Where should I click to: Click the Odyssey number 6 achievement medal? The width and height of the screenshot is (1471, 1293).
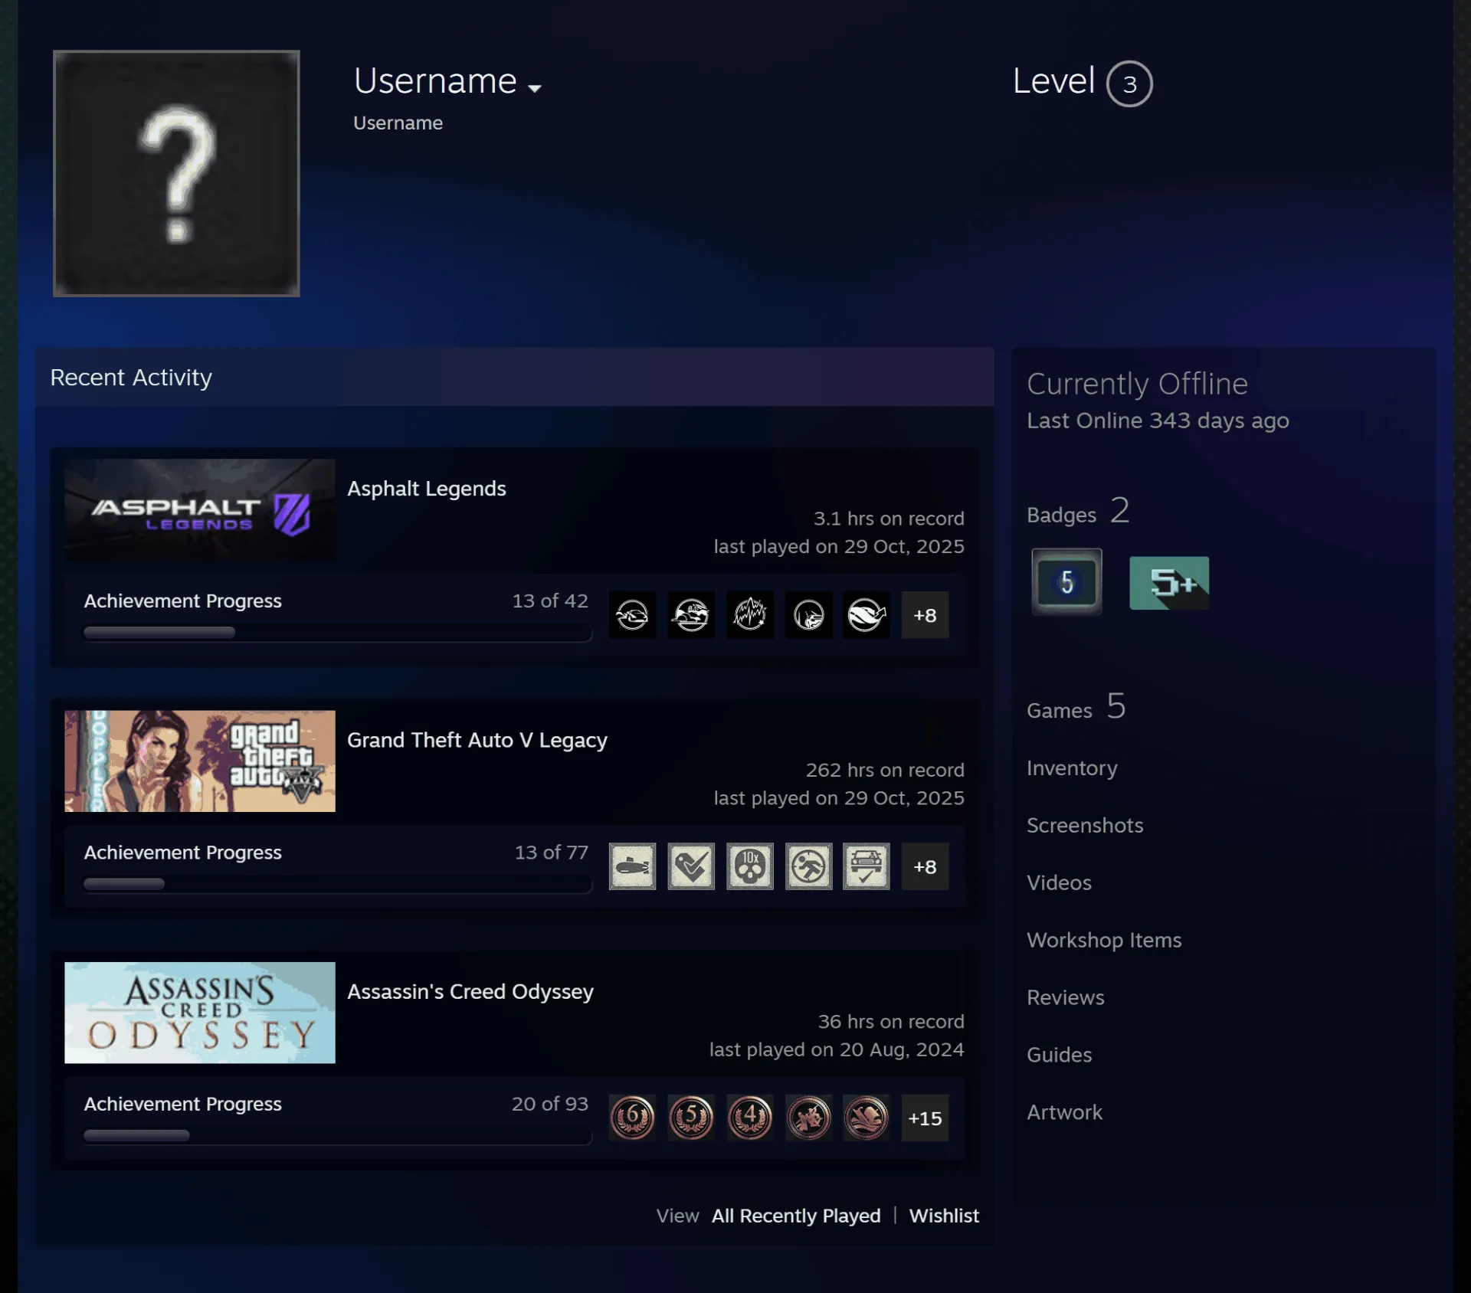[x=632, y=1118]
